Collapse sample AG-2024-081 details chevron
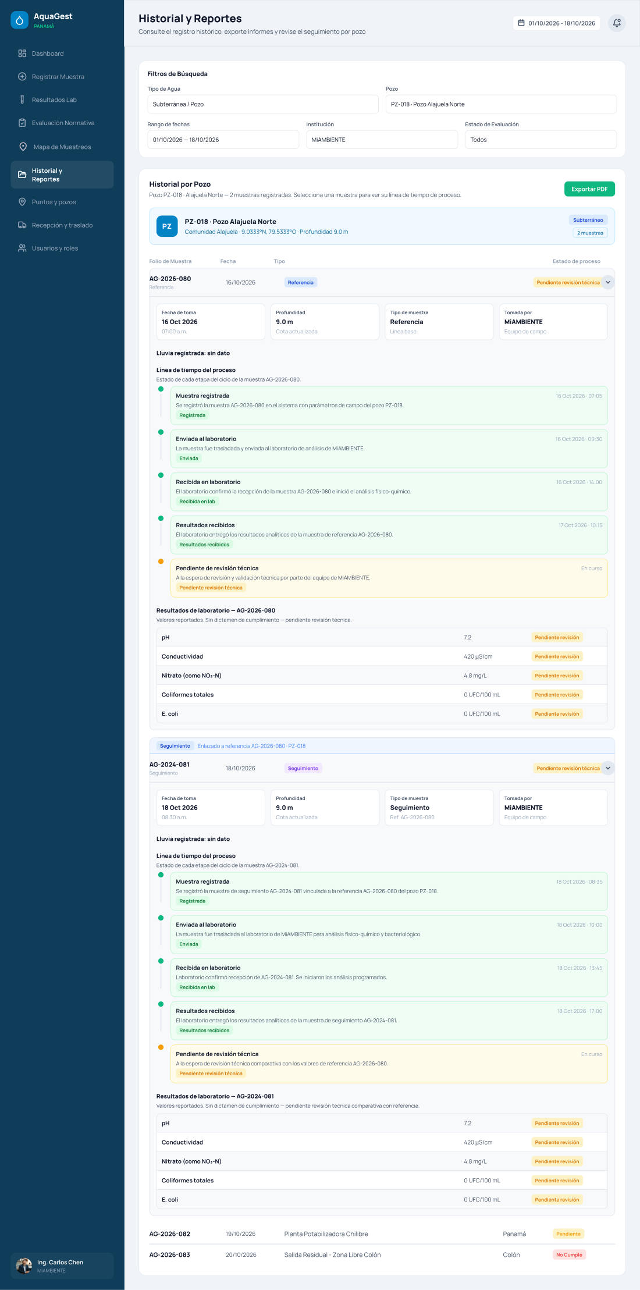 [607, 768]
